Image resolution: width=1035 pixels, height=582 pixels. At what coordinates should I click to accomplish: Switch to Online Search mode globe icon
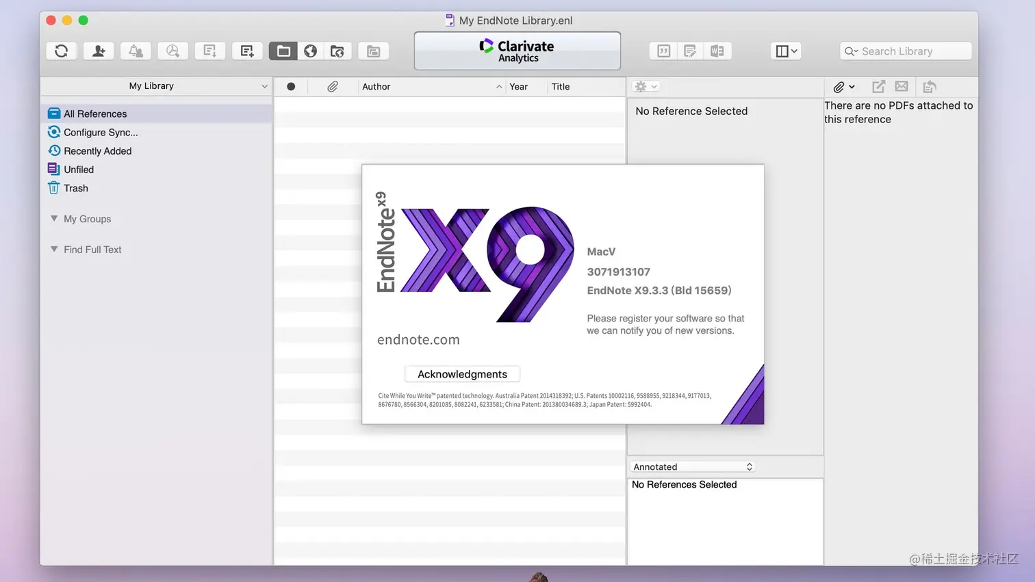pyautogui.click(x=311, y=51)
